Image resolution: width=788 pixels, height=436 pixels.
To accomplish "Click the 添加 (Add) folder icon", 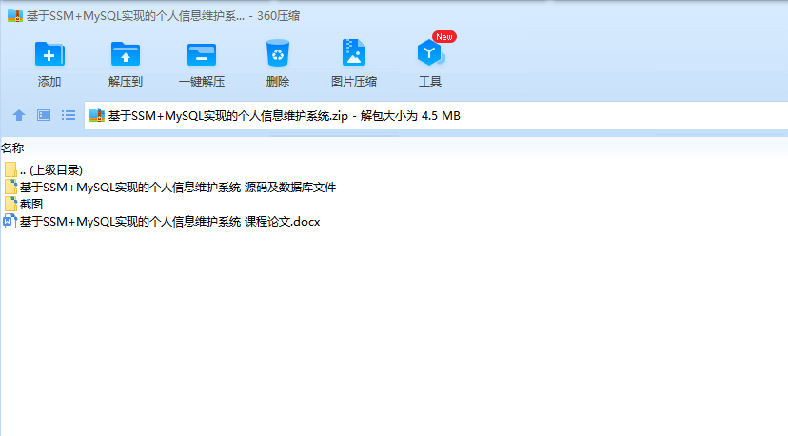I will click(49, 53).
